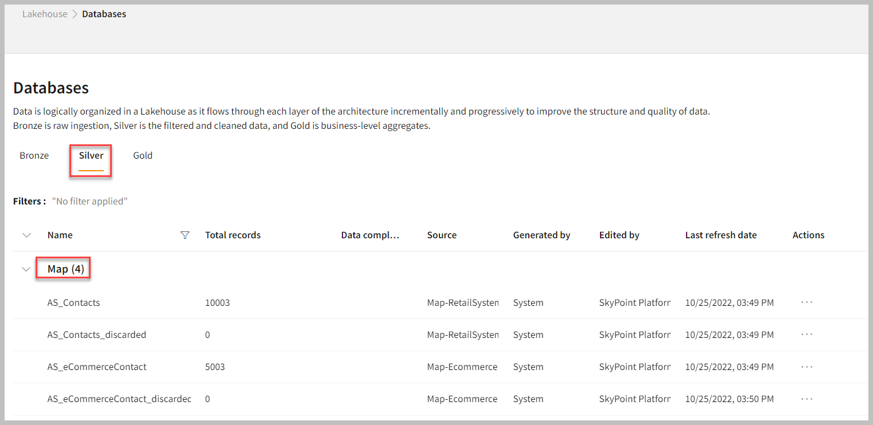The image size is (873, 425).
Task: Open actions menu for AS_Contacts row
Action: tap(806, 302)
